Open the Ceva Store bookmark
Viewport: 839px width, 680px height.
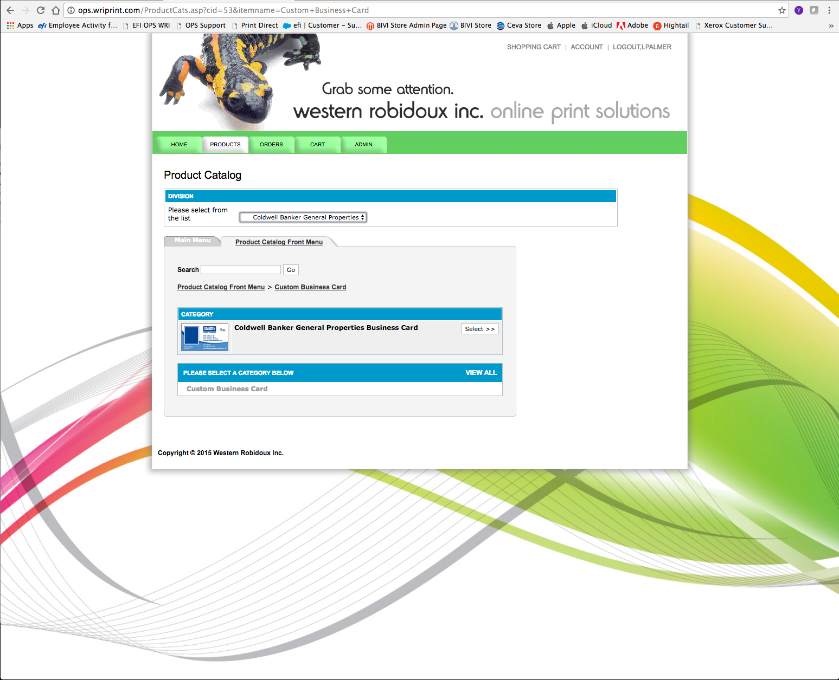(519, 25)
